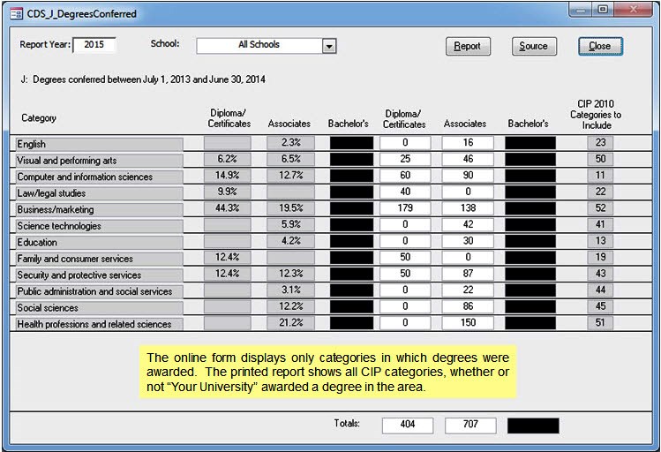Image resolution: width=661 pixels, height=452 pixels.
Task: Click Computer sciences Diploma percent 14.9%
Action: (228, 176)
